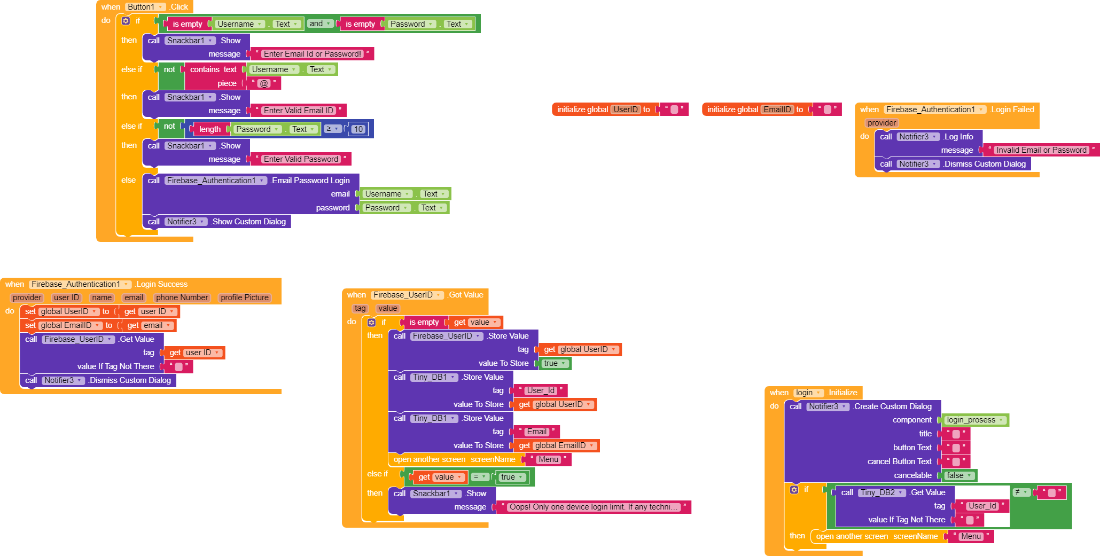Edit 'Menu' screenName in login Initialize block
Image resolution: width=1100 pixels, height=556 pixels.
pos(971,536)
